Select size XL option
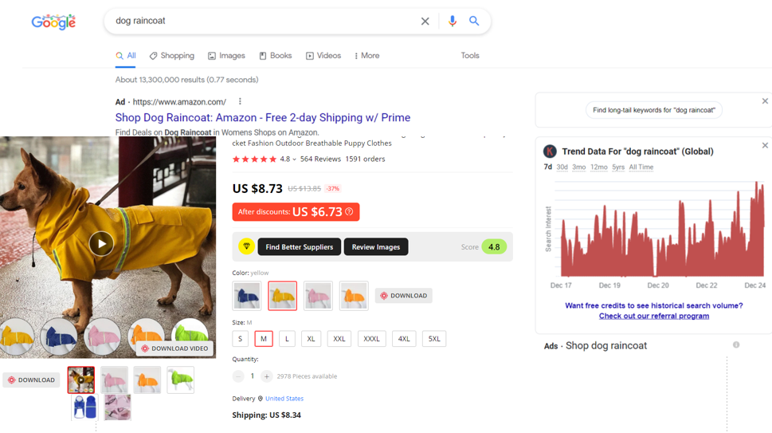The width and height of the screenshot is (772, 433). [311, 339]
